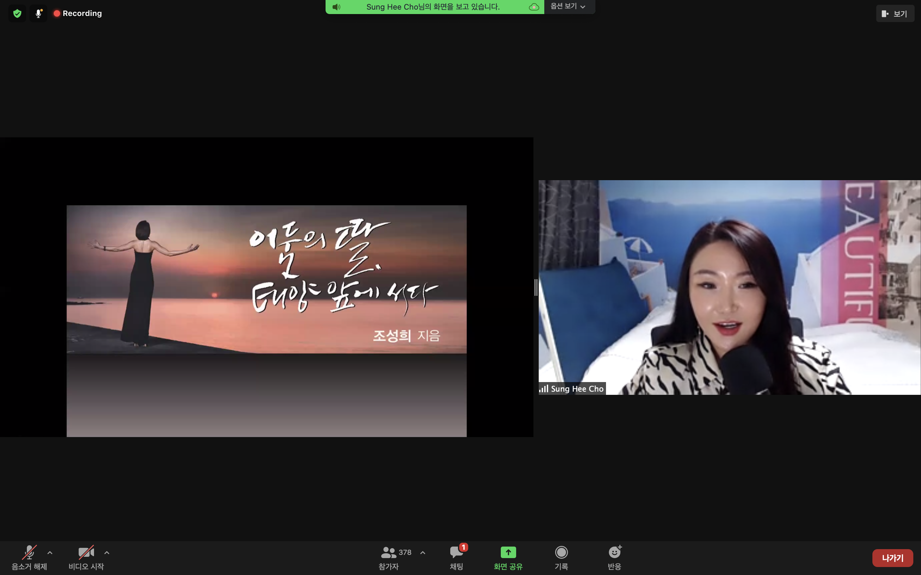Open 옵션 보기 dropdown menu
The height and width of the screenshot is (575, 921).
tap(568, 6)
